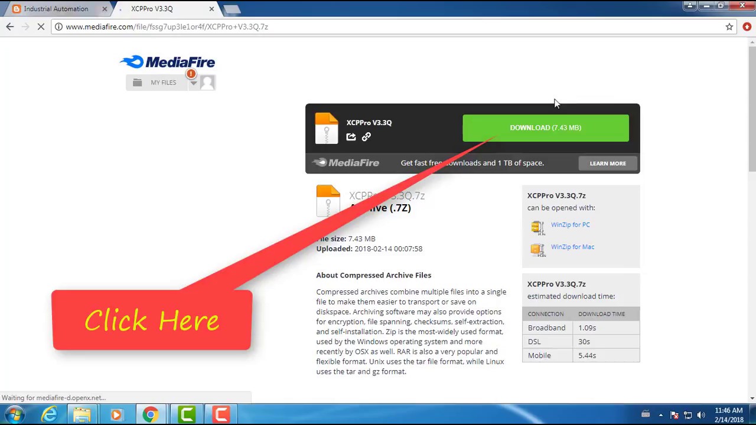
Task: Expand the My Files dropdown arrow
Action: click(193, 83)
